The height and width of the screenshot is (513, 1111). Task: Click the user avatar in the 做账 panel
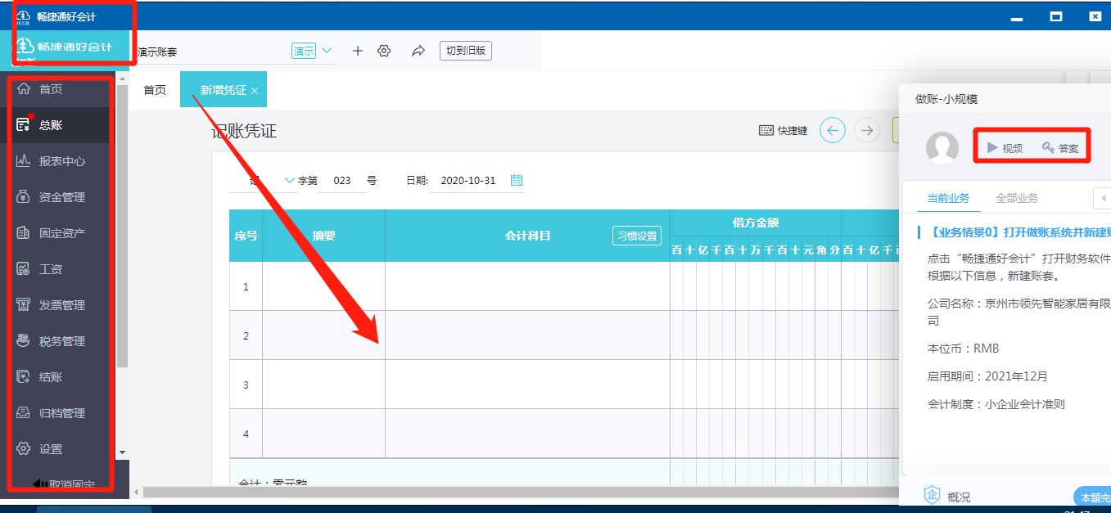point(942,148)
